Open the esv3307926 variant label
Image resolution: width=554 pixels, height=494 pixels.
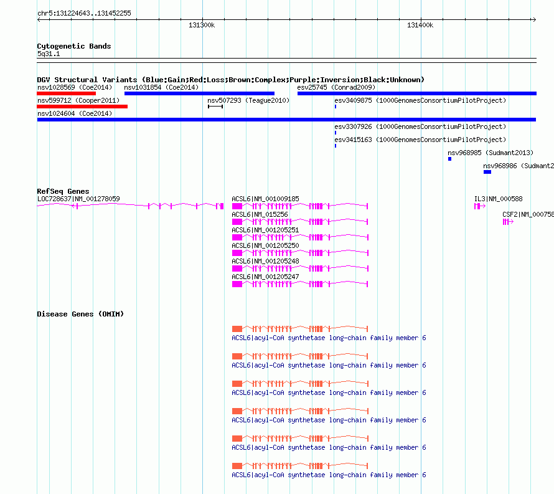pyautogui.click(x=420, y=126)
